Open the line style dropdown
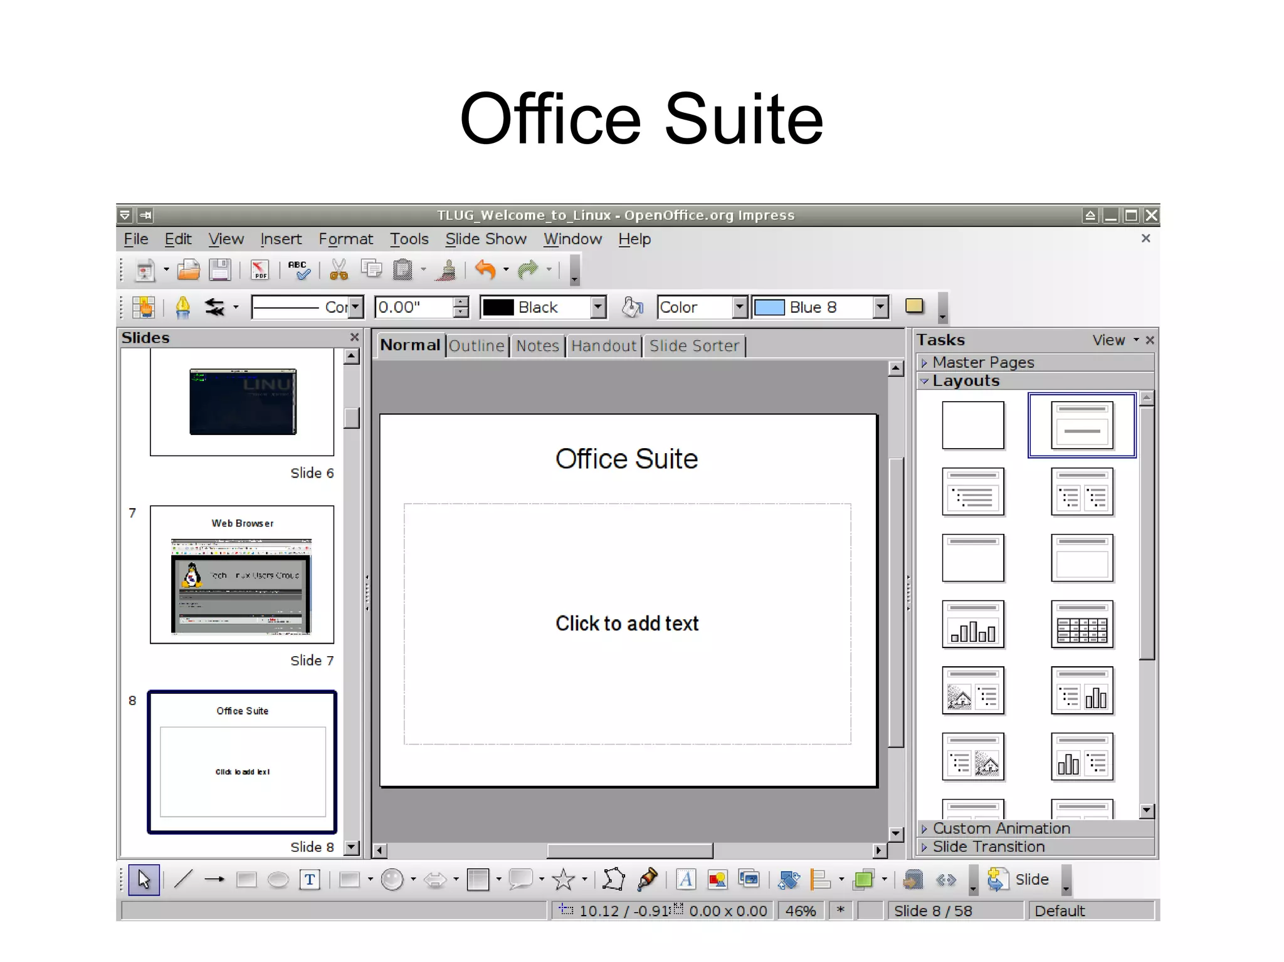This screenshot has height=962, width=1284. tap(356, 307)
